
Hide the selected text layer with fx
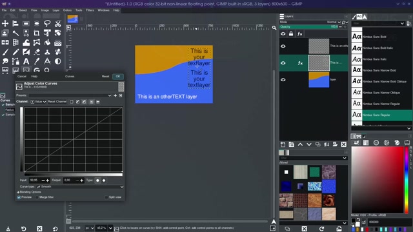click(x=283, y=63)
